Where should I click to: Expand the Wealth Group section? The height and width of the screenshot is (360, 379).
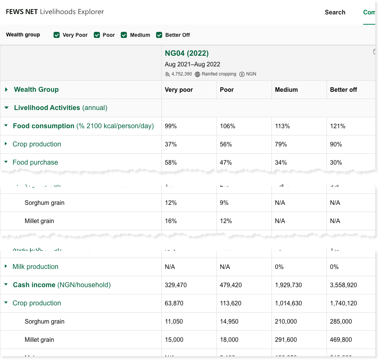(x=6, y=90)
